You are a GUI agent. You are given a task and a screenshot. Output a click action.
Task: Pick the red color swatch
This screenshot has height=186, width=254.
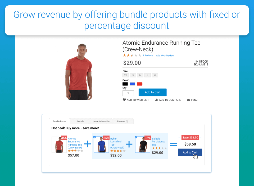[x=140, y=84]
